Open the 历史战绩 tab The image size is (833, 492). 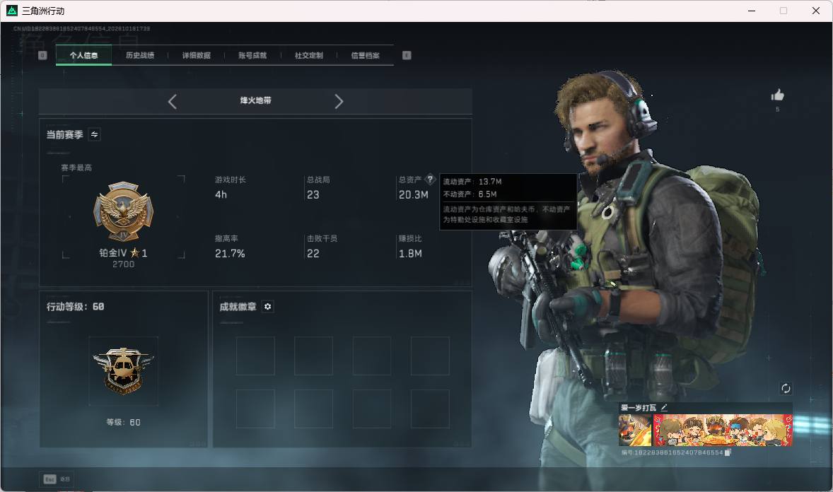(x=140, y=55)
